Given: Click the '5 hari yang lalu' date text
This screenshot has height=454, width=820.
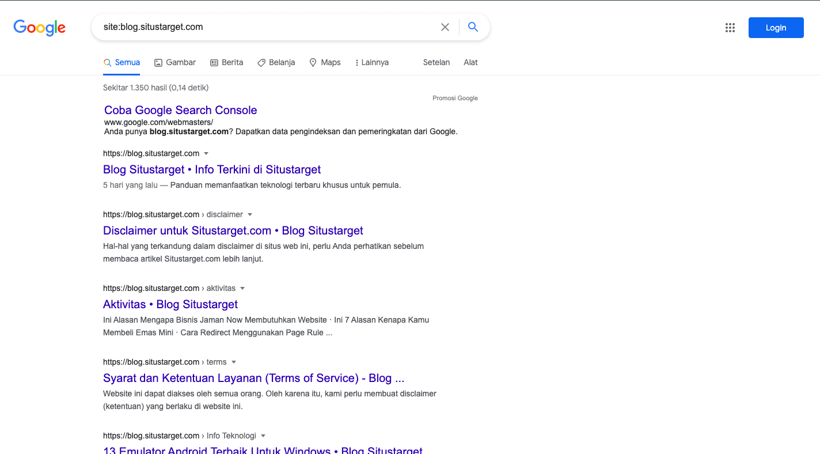Looking at the screenshot, I should (130, 185).
